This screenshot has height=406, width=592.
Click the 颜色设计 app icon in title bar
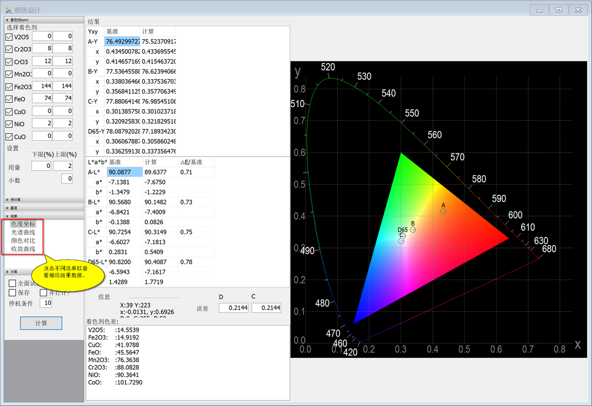(9, 10)
